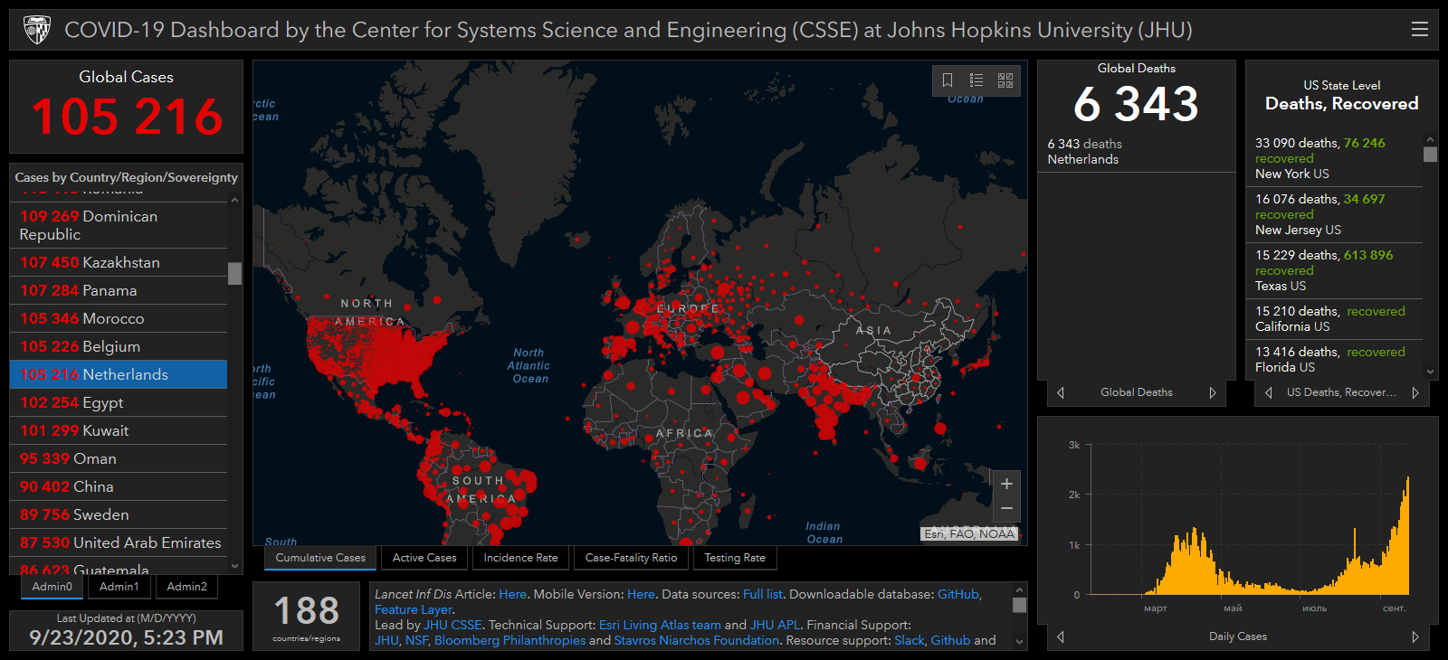Click the credits box scrollbar thumb

tap(1019, 605)
